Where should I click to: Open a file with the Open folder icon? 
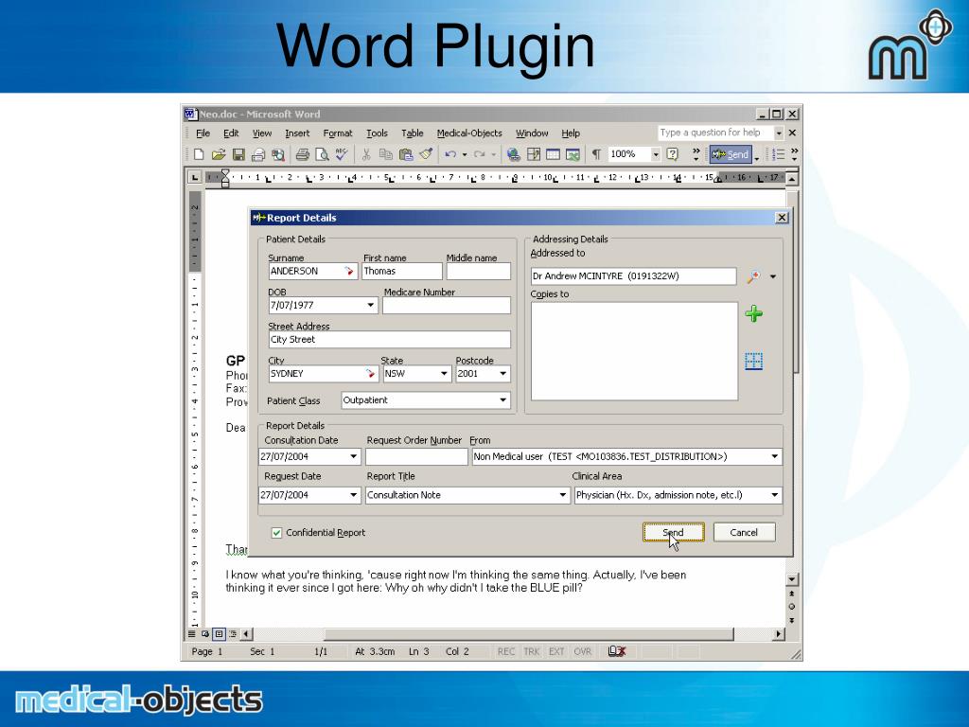pos(219,154)
